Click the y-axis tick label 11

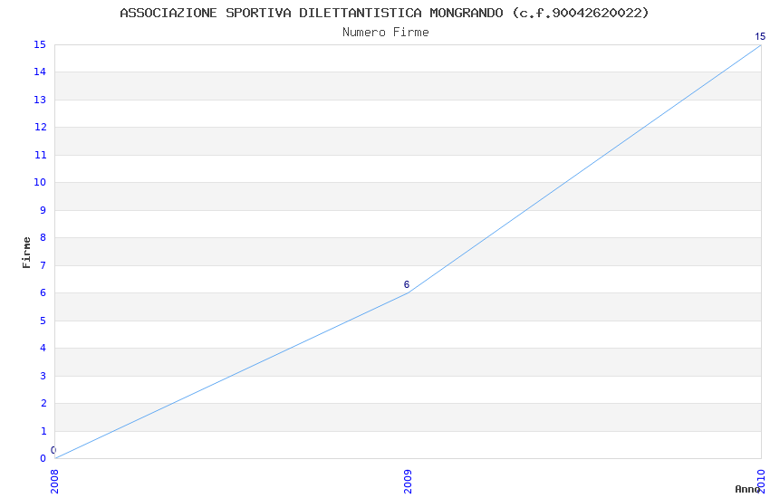pyautogui.click(x=40, y=155)
